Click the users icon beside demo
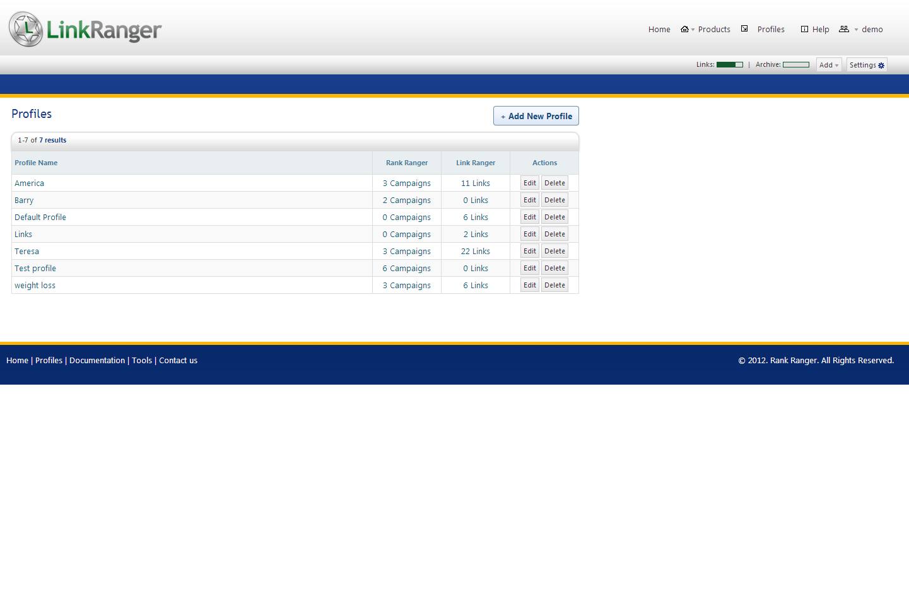The width and height of the screenshot is (909, 611). (x=843, y=29)
